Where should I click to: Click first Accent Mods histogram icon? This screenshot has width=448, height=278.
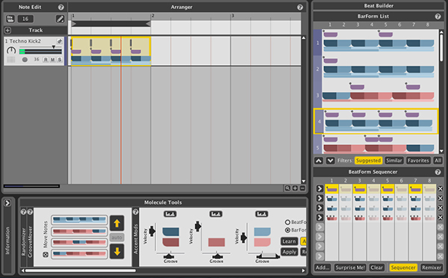tap(170, 214)
